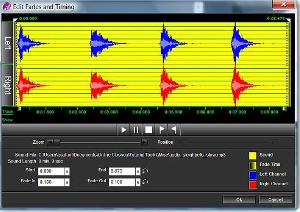Image resolution: width=300 pixels, height=212 pixels.
Task: Click the Fade In input field
Action: coord(51,182)
